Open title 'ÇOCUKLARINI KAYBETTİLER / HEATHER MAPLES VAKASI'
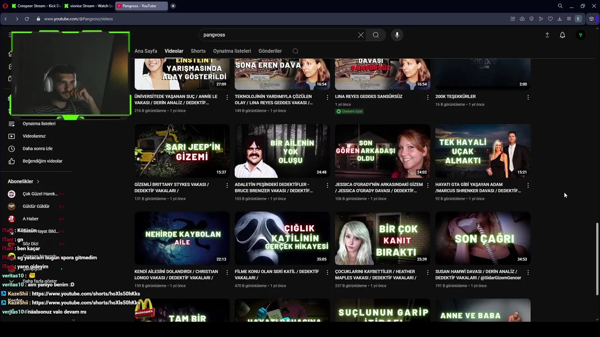The height and width of the screenshot is (337, 600). click(x=375, y=274)
